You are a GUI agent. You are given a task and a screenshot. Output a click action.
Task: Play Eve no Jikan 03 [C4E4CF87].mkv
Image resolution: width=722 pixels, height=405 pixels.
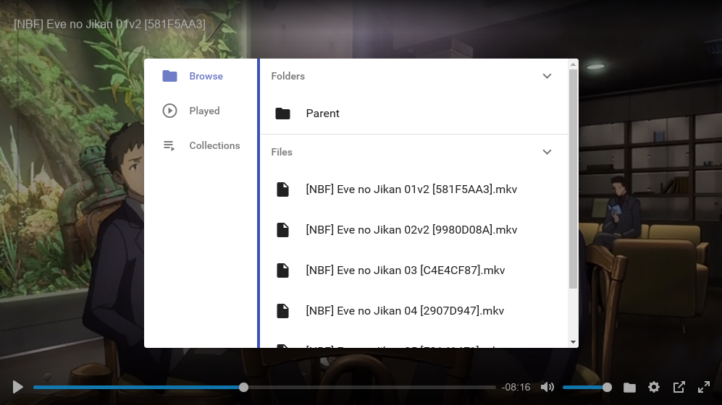pyautogui.click(x=414, y=270)
